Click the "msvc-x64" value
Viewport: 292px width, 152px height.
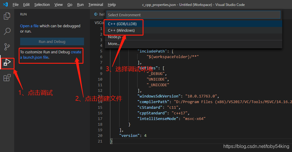coord(194,119)
